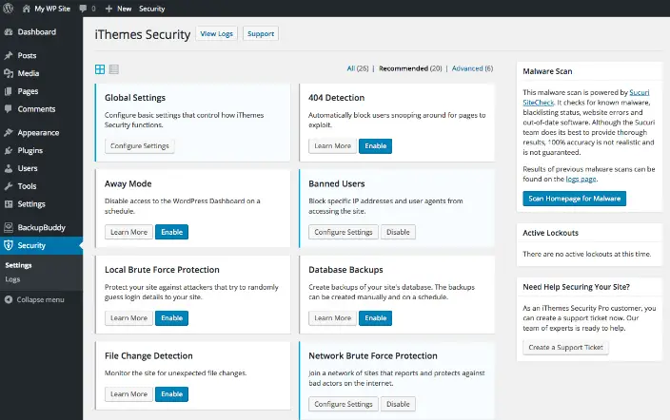The image size is (670, 420).
Task: Click the Collapse menu arrow icon
Action: coord(9,299)
